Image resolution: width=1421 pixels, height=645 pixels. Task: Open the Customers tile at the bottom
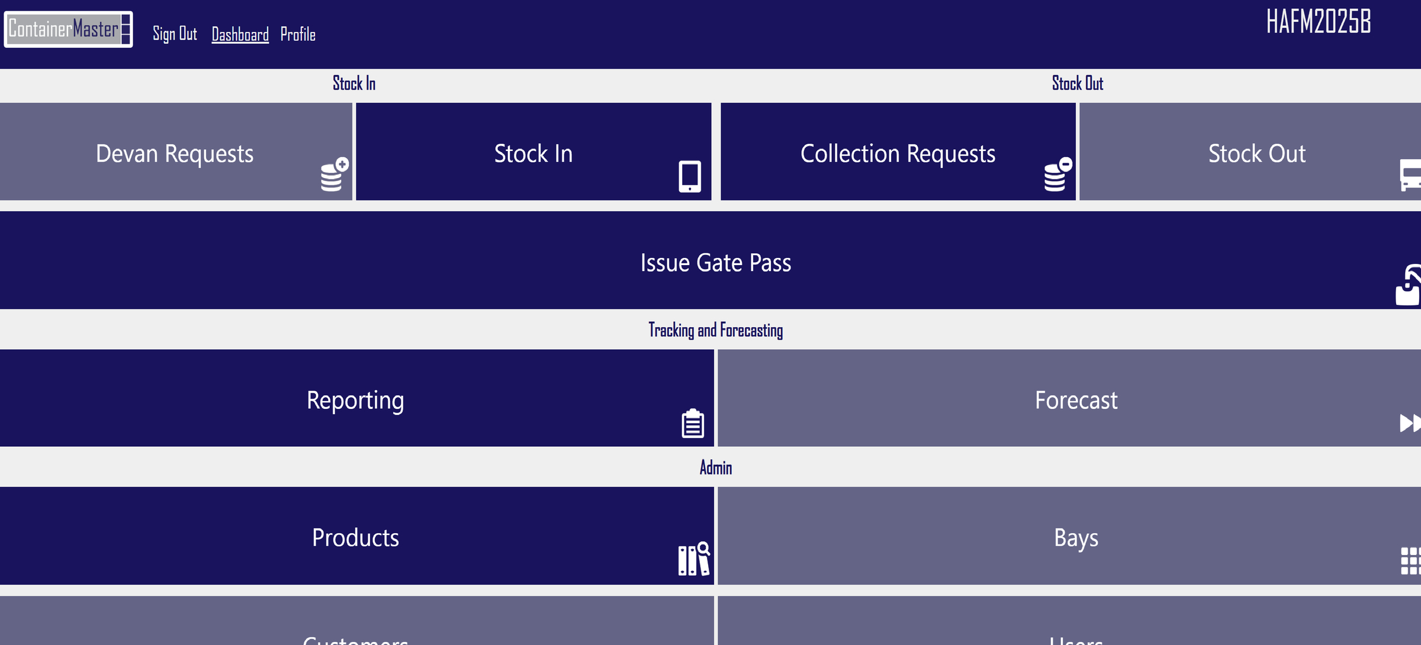tap(355, 633)
